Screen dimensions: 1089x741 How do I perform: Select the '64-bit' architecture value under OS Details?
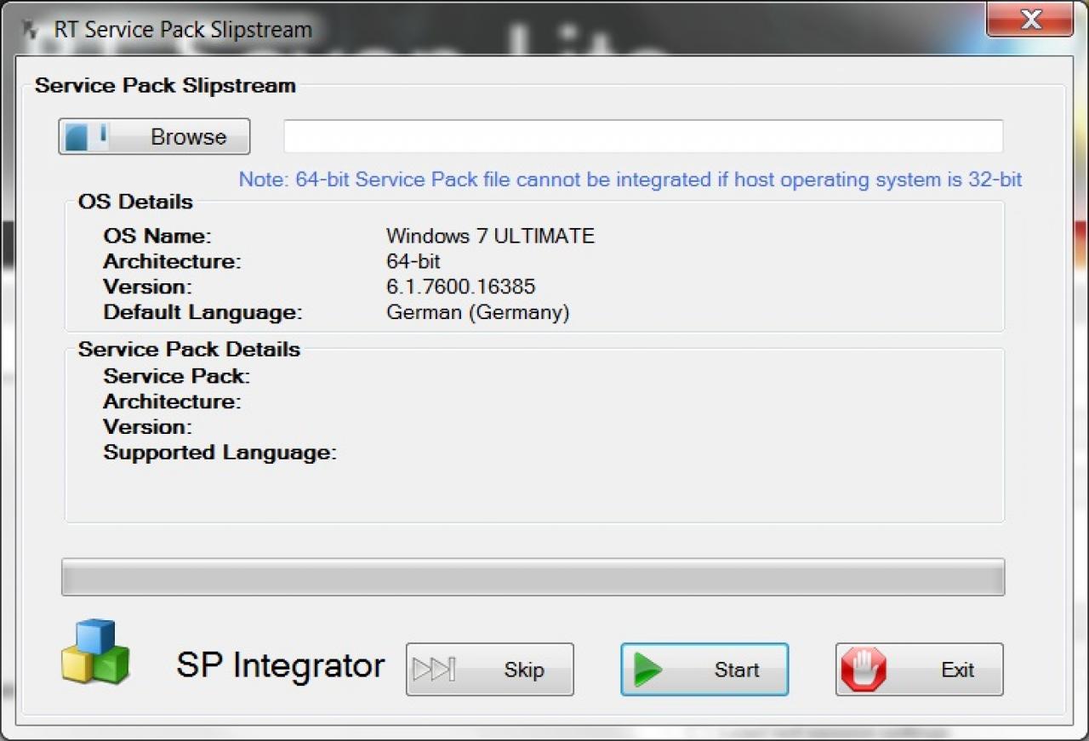(x=413, y=261)
